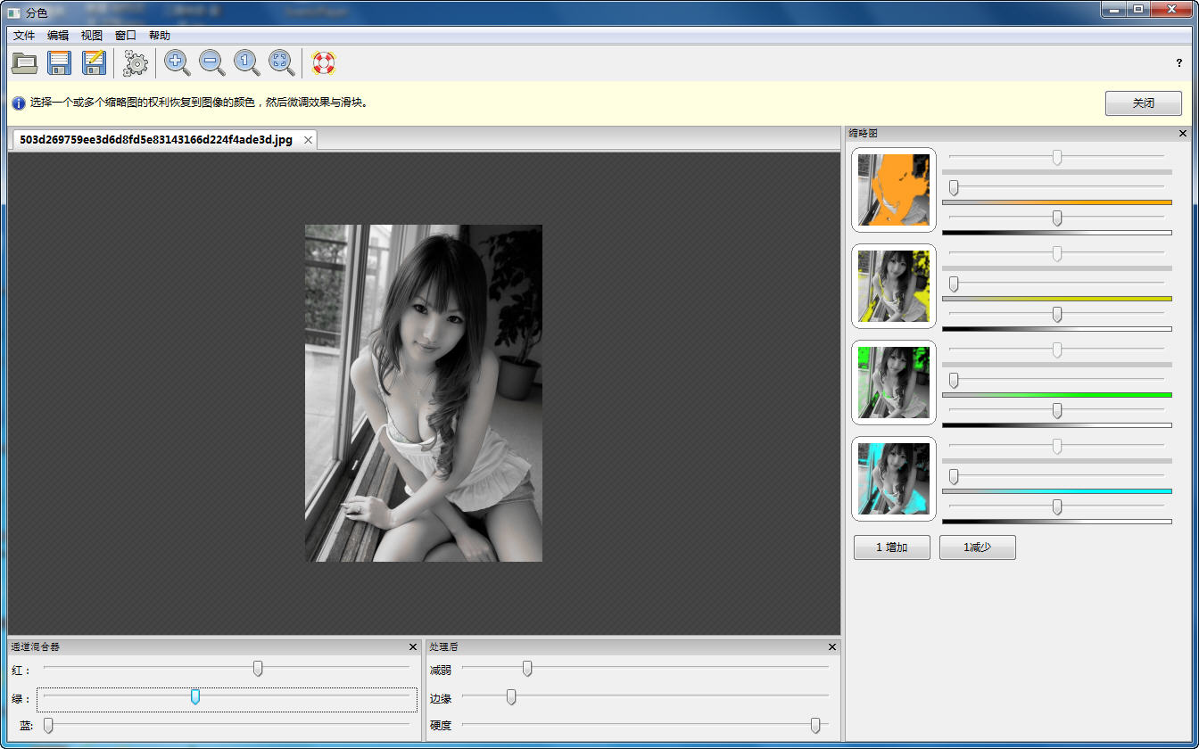Click the 边缘 slider handle
This screenshot has width=1199, height=749.
511,697
